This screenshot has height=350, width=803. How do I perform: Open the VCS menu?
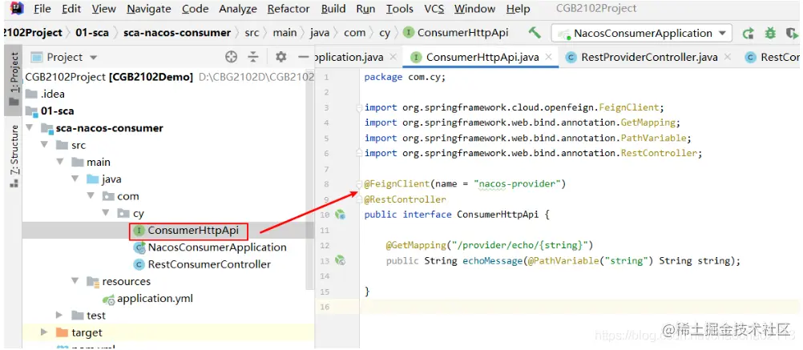coord(434,9)
